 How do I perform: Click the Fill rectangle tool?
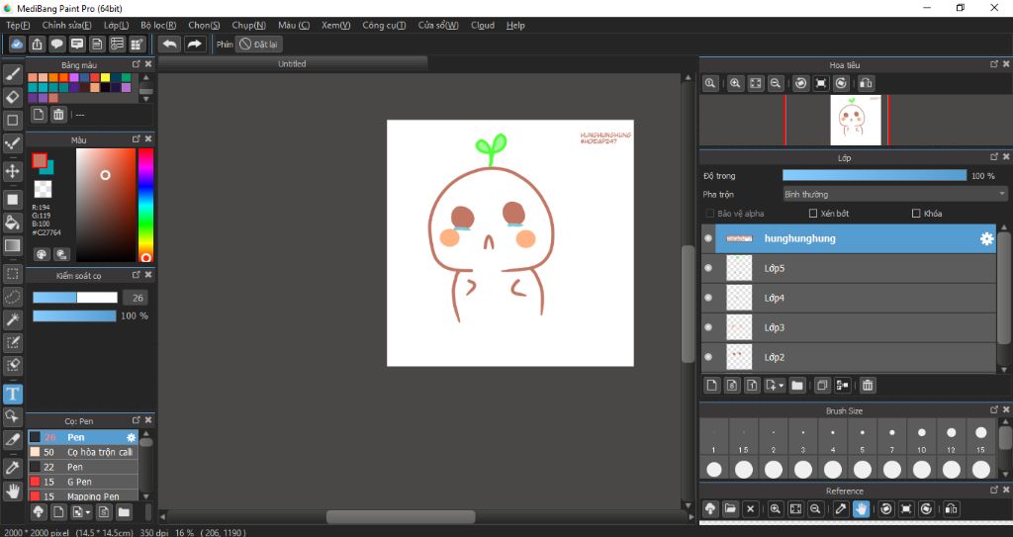(x=12, y=199)
